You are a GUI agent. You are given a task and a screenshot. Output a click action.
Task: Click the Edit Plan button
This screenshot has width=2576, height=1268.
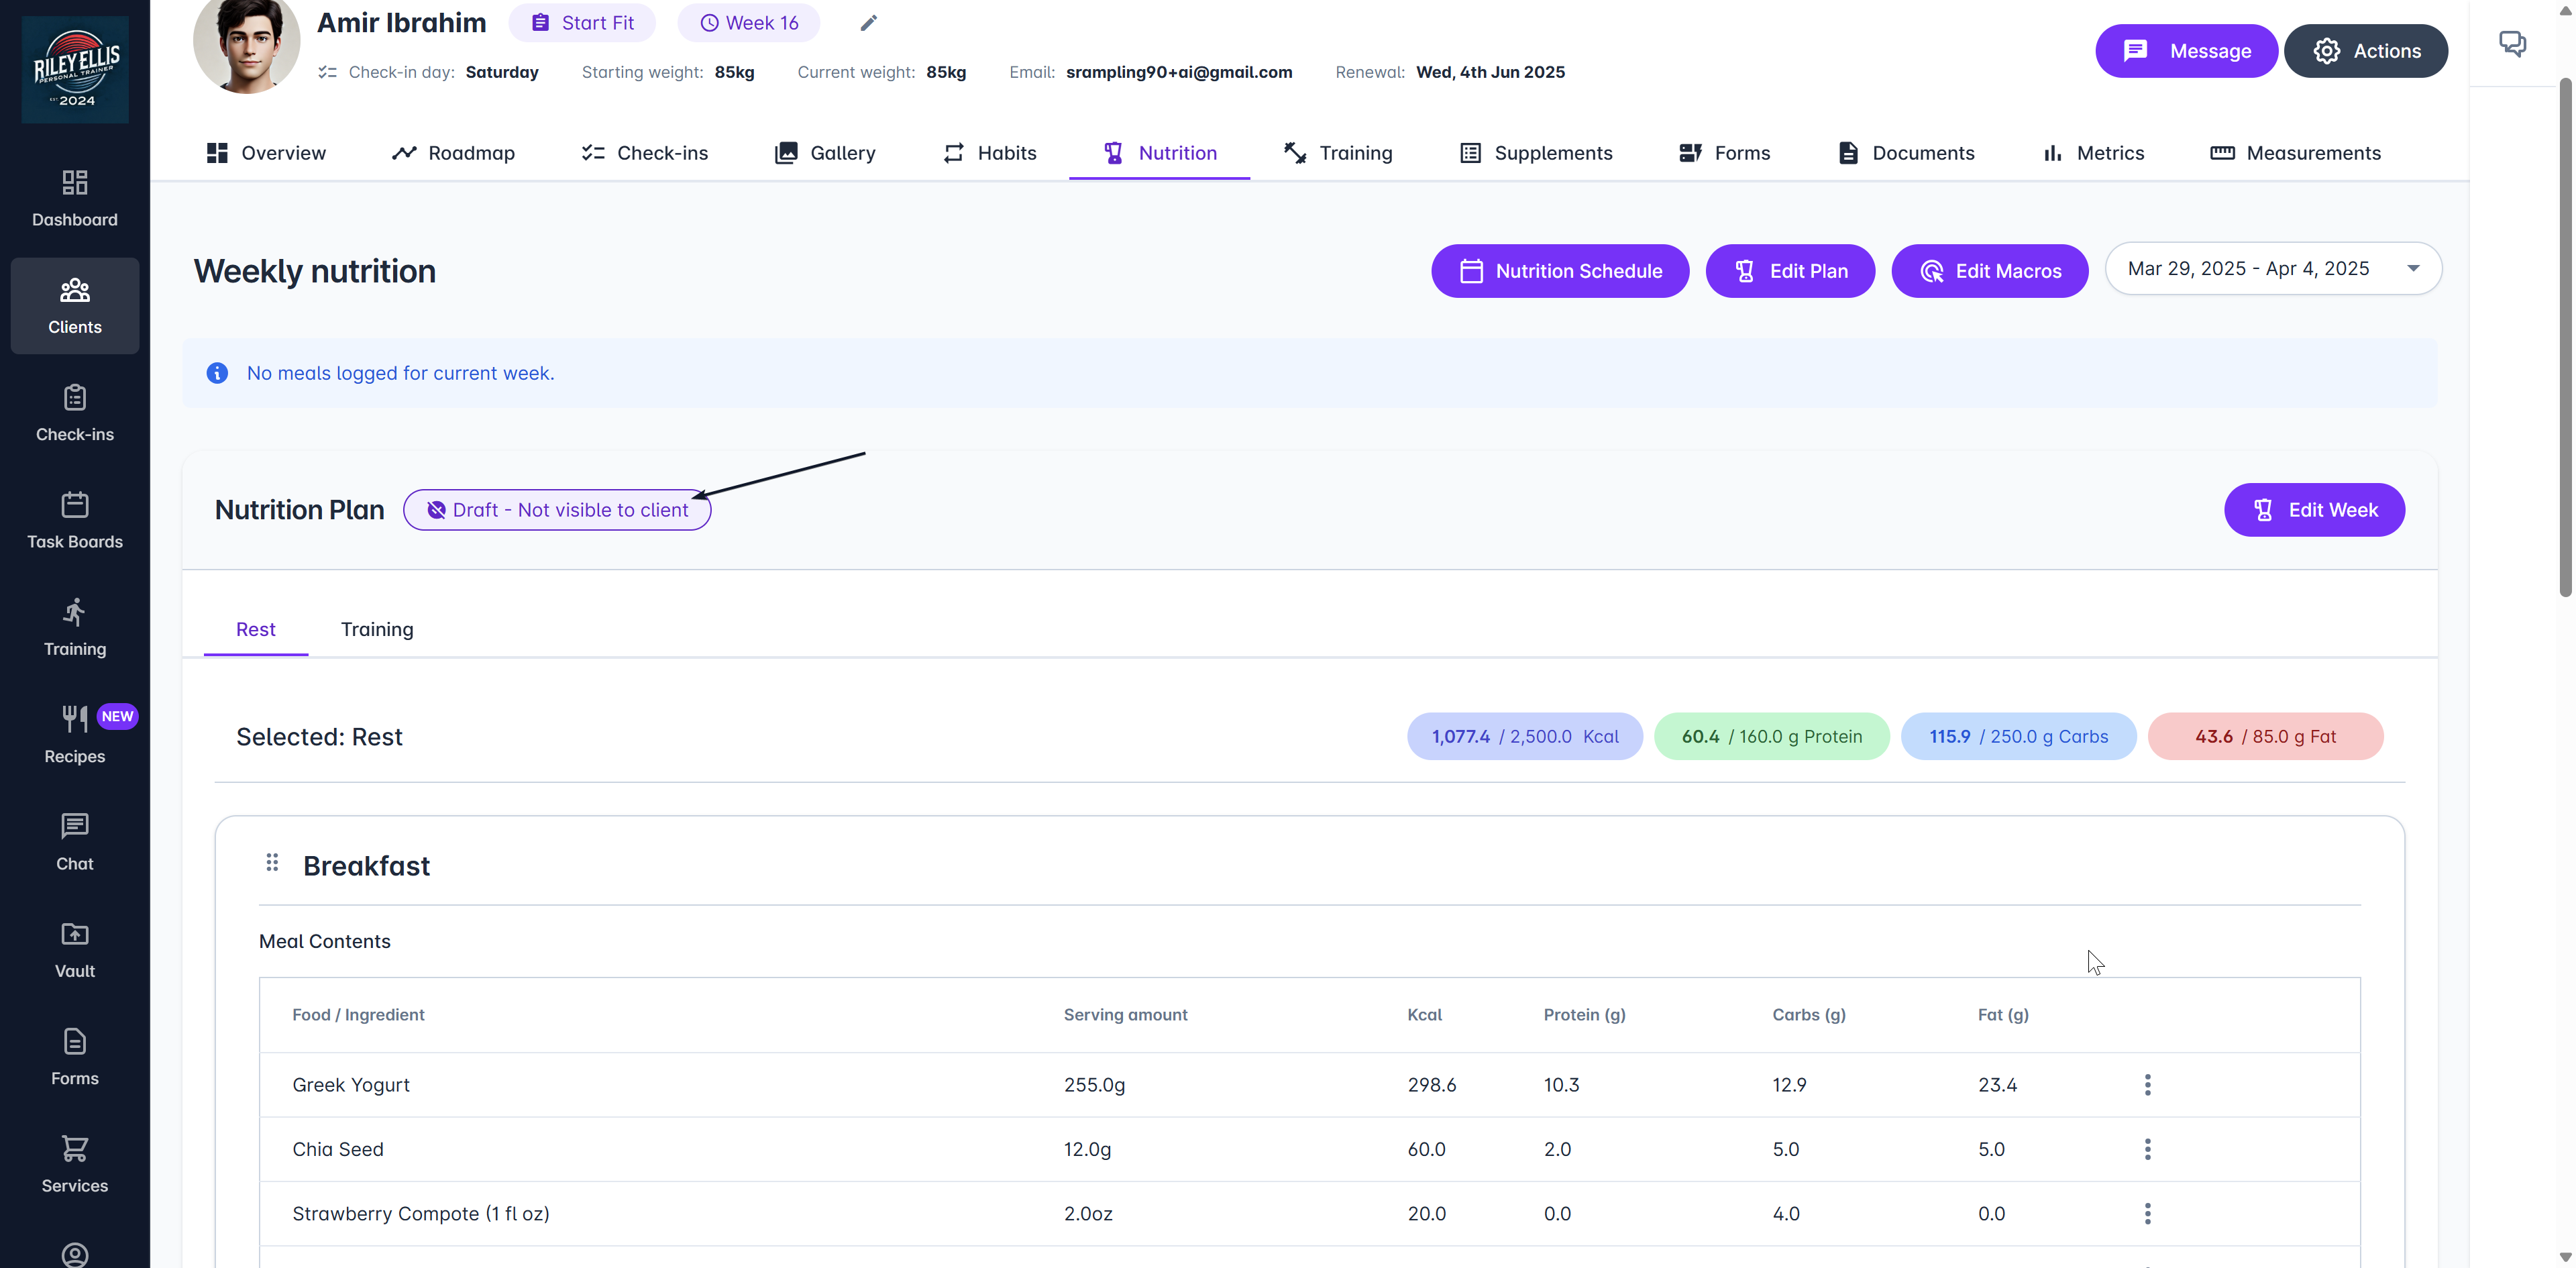click(x=1790, y=271)
